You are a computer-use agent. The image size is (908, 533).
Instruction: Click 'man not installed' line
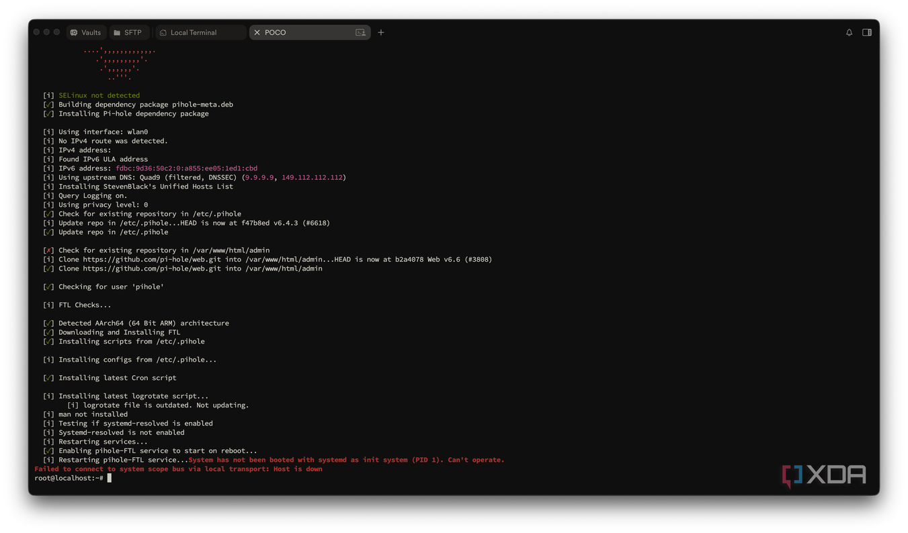pyautogui.click(x=93, y=414)
